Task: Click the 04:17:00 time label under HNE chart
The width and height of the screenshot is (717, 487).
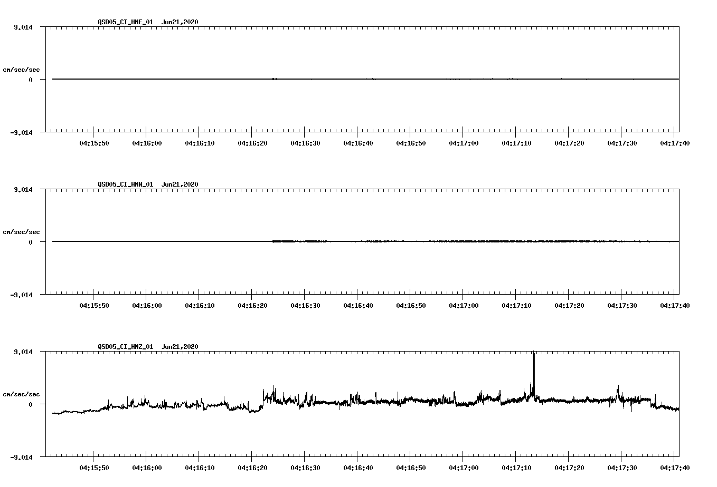Action: pos(464,143)
